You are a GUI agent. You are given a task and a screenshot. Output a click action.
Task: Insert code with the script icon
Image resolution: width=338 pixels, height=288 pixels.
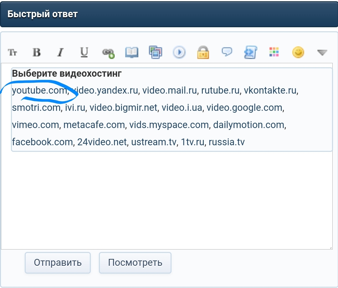click(x=250, y=52)
